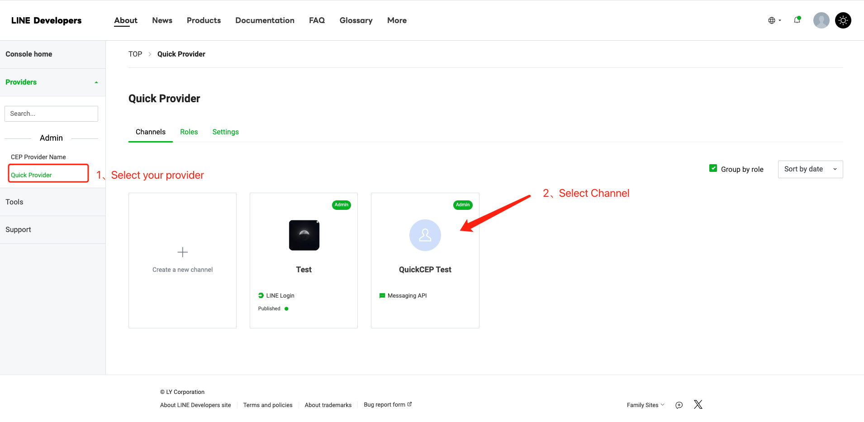Select Quick Provider in the sidebar

pos(31,175)
